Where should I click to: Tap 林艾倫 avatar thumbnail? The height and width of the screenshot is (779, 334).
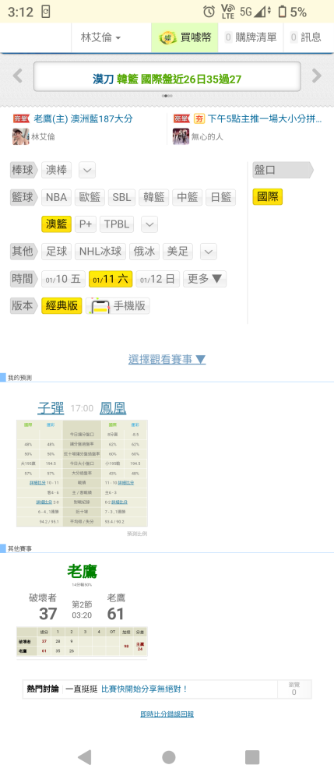21,136
